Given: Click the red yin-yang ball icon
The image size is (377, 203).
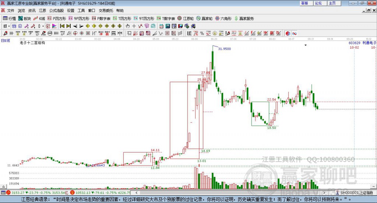Looking at the screenshot, I should tap(288, 33).
